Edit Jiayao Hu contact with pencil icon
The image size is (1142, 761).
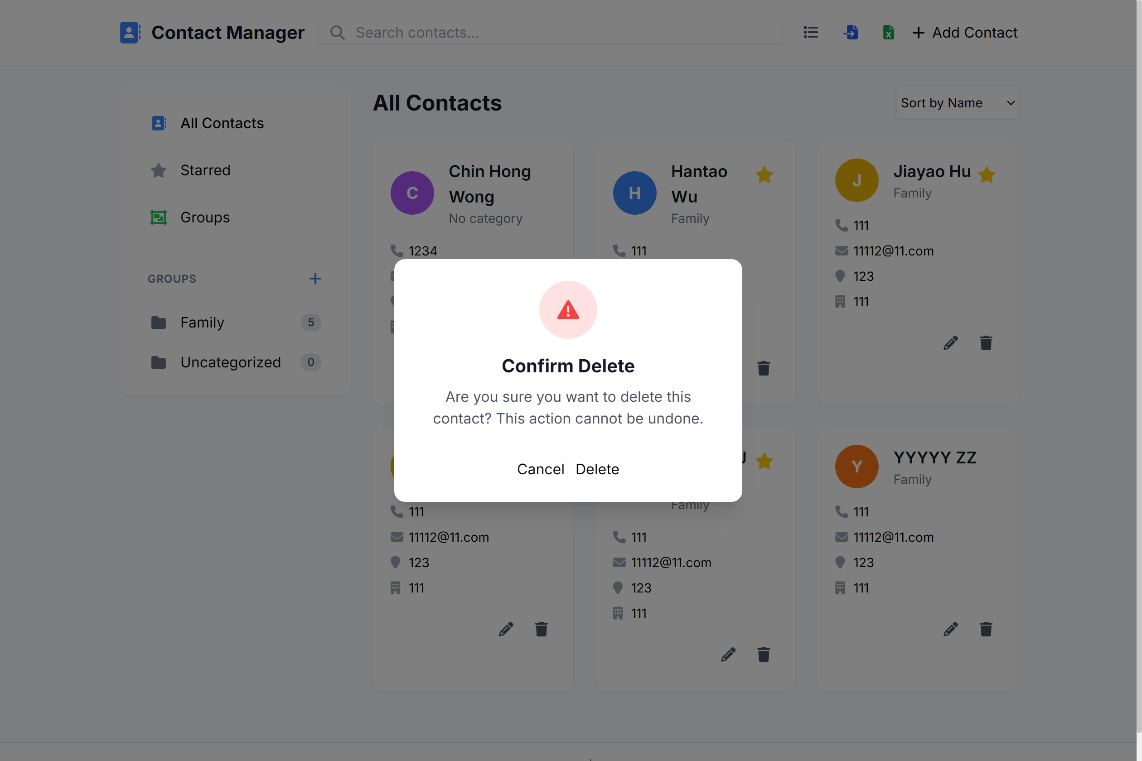[950, 343]
